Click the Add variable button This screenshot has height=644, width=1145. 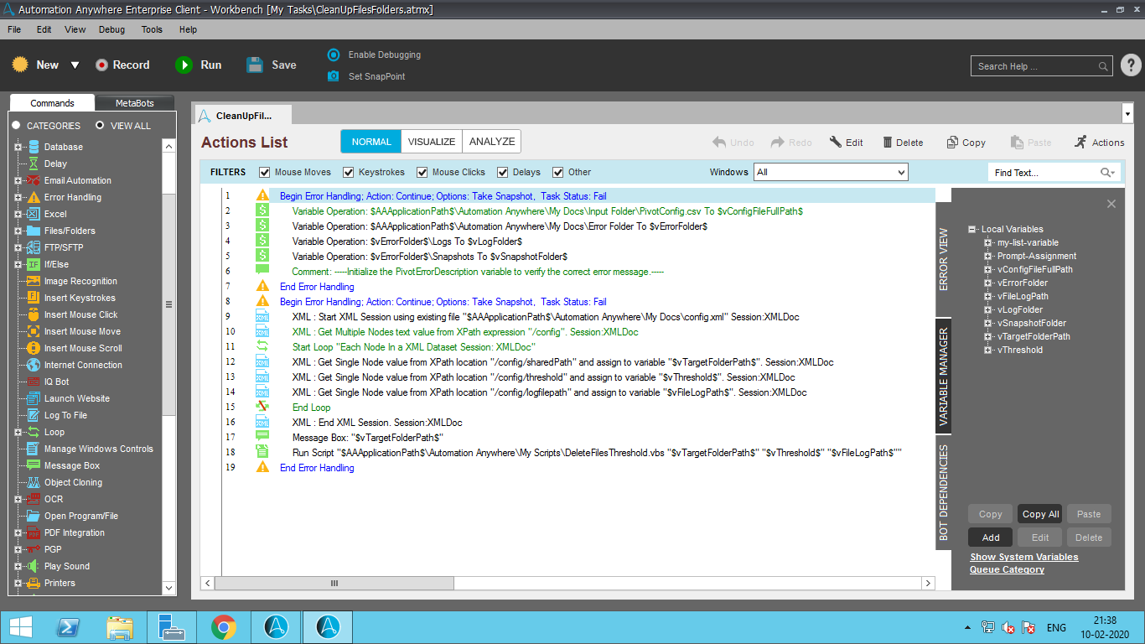991,538
